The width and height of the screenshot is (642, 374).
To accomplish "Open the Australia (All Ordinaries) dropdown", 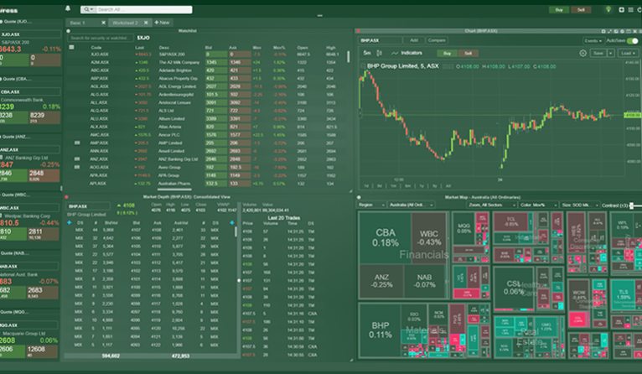I will 411,205.
